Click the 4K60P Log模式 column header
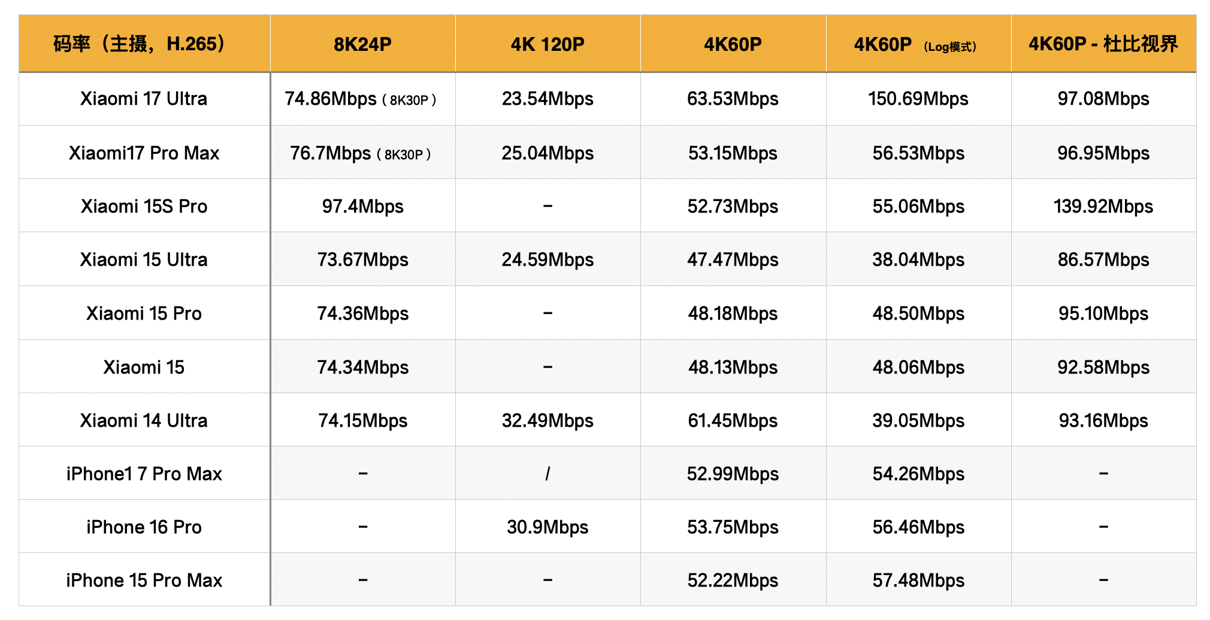 [x=918, y=44]
